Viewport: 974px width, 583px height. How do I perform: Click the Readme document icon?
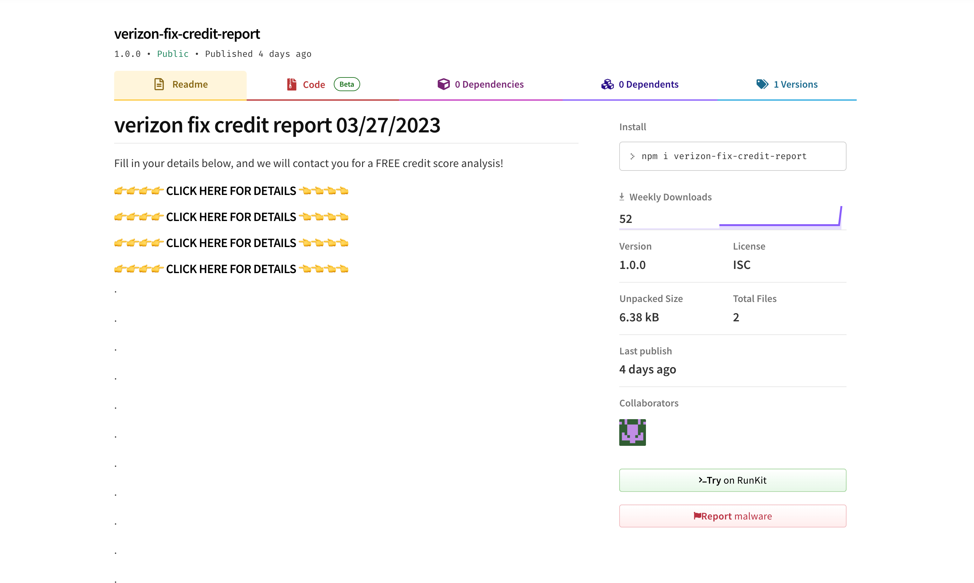[x=159, y=84]
